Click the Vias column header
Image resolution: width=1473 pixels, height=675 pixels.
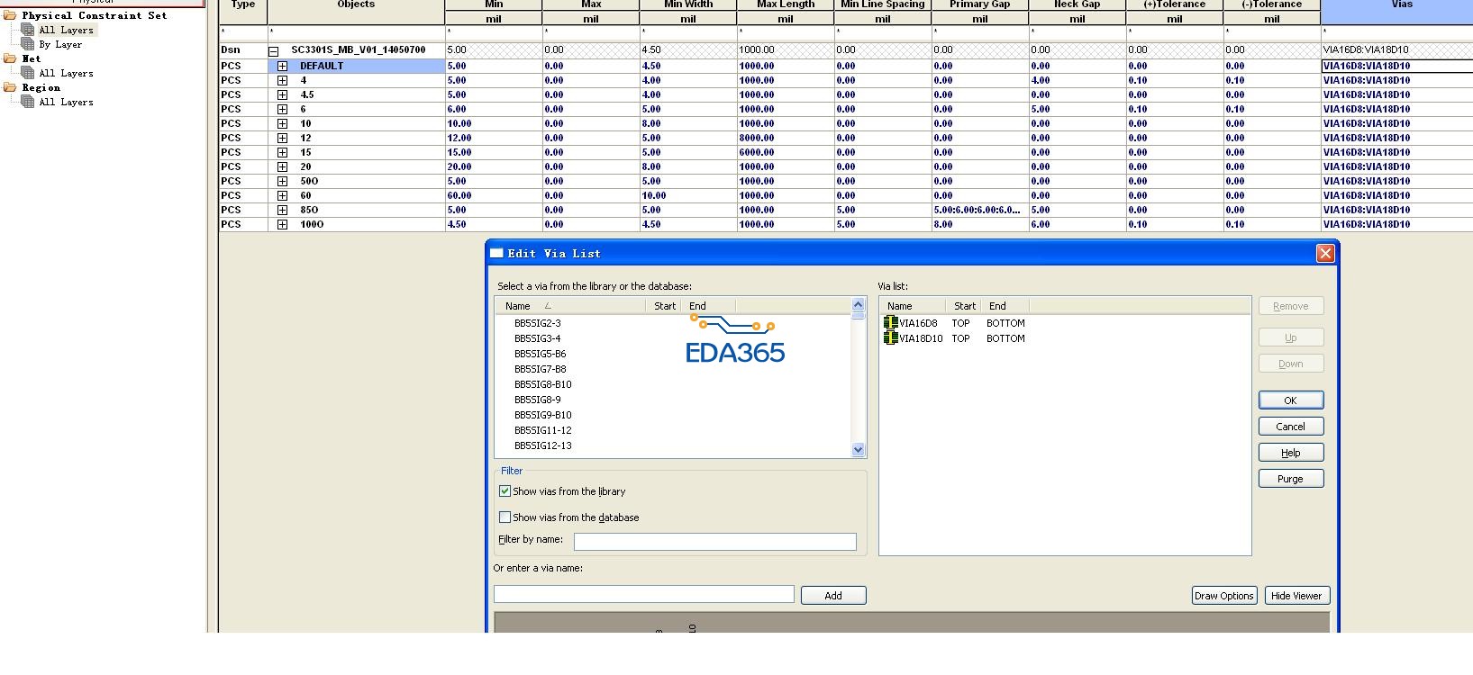(x=1400, y=5)
